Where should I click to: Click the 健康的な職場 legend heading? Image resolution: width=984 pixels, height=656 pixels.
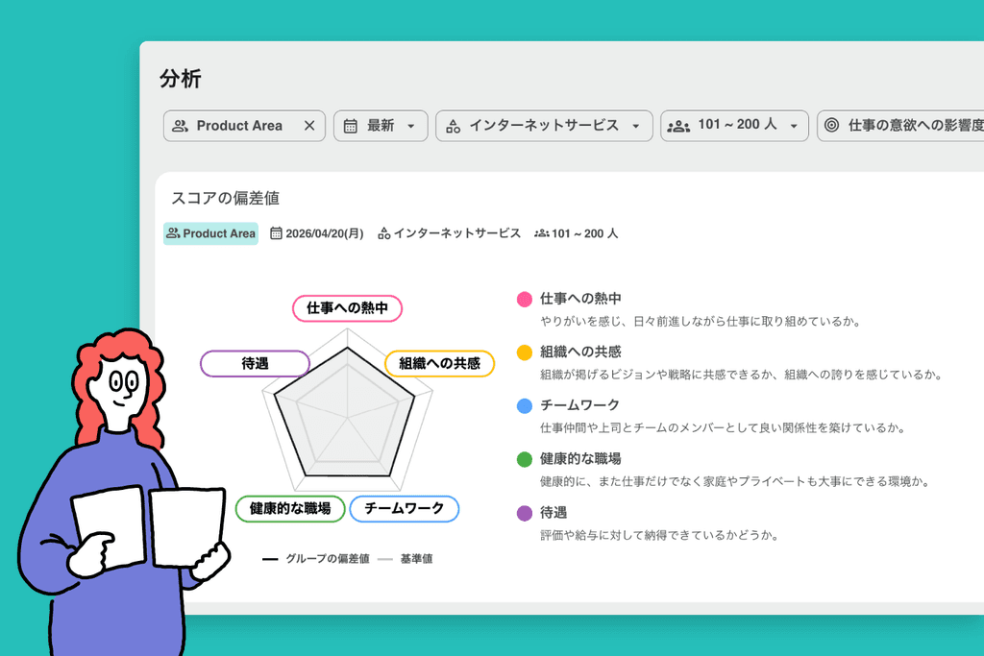[580, 459]
